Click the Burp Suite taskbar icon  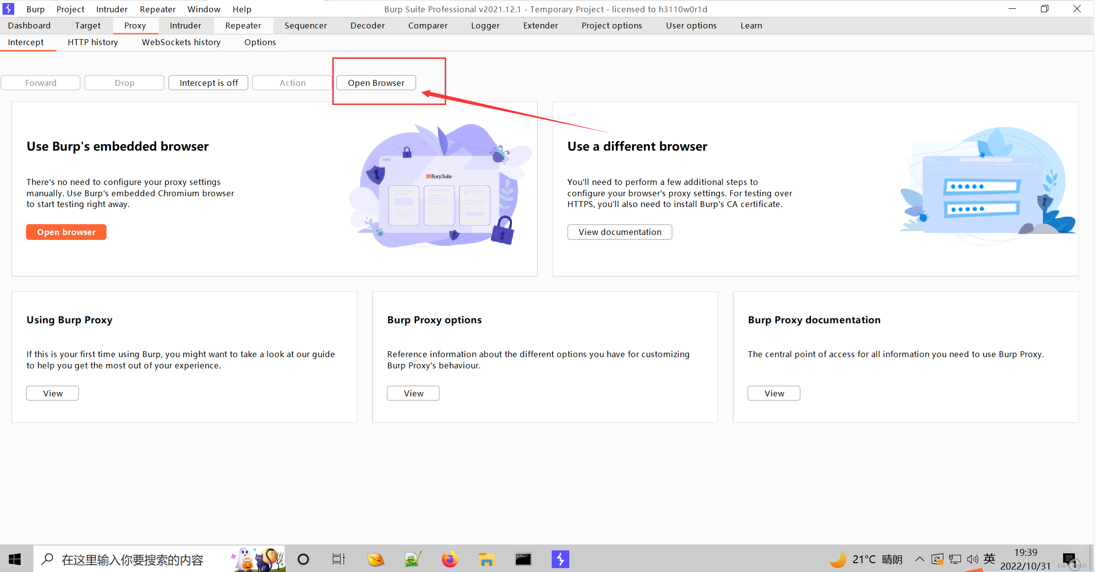tap(560, 559)
